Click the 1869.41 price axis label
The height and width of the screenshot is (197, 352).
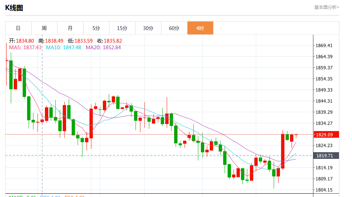click(324, 46)
